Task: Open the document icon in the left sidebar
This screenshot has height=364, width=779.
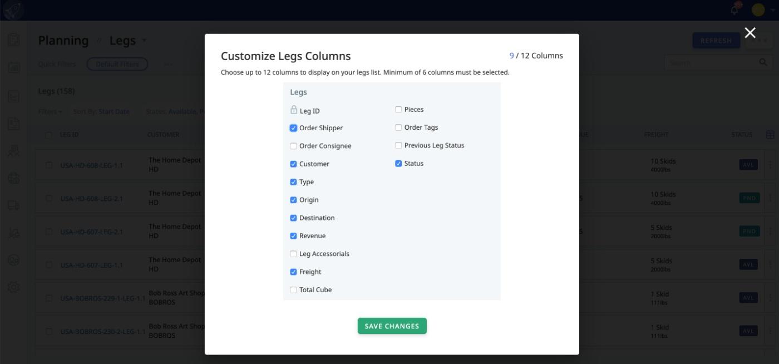Action: [13, 123]
